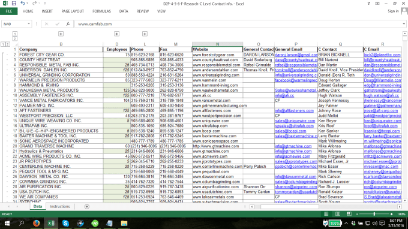Open the PAGE LAYOUT tab
Viewport: 408px width, 229px height.
[x=73, y=11]
